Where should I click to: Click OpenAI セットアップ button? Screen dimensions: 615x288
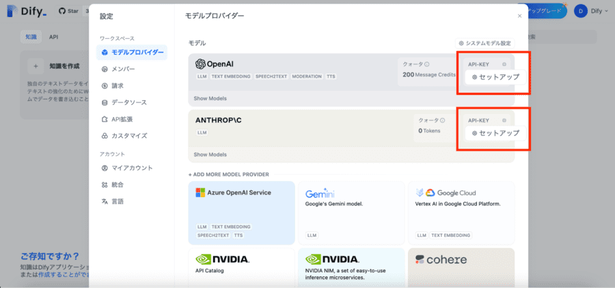click(x=495, y=77)
